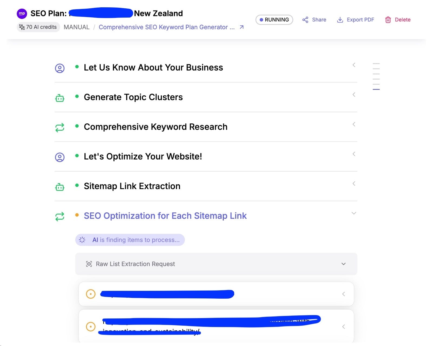Viewport: 433px width, 346px height.
Task: Open Comprehensive SEO Keyword Plan Generator link
Action: click(x=167, y=27)
